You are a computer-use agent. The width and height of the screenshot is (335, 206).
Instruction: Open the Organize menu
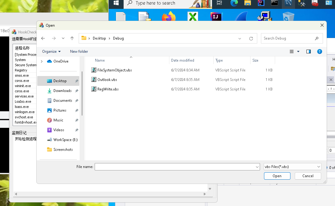pyautogui.click(x=51, y=51)
